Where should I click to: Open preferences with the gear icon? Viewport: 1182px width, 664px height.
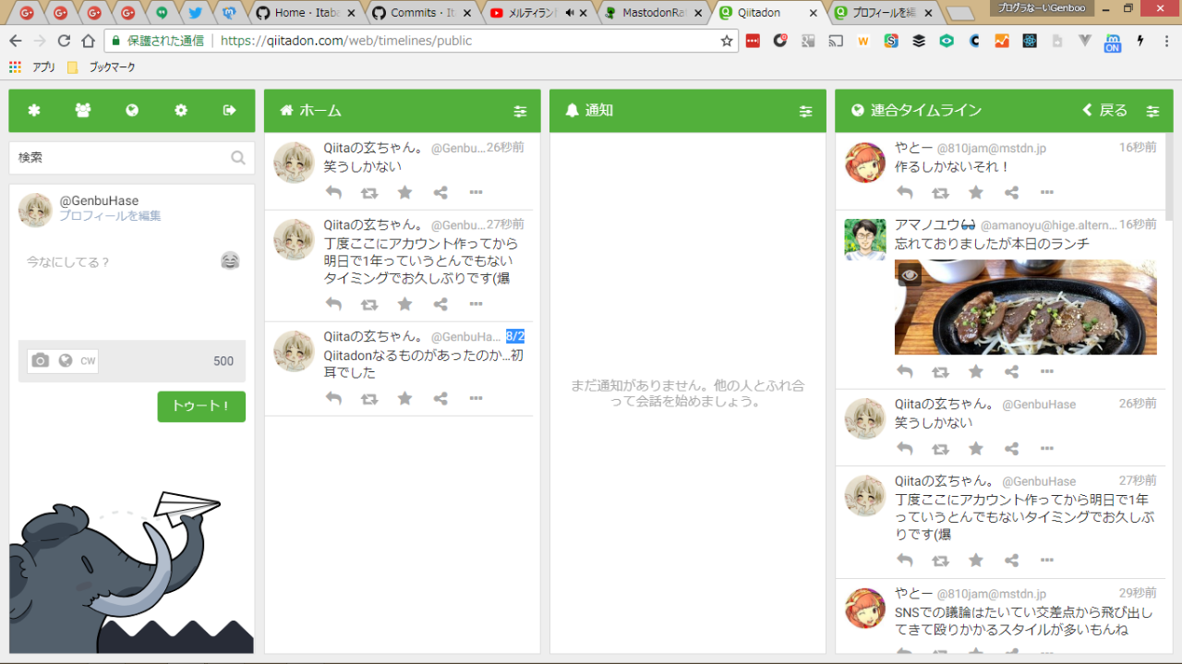coord(181,111)
